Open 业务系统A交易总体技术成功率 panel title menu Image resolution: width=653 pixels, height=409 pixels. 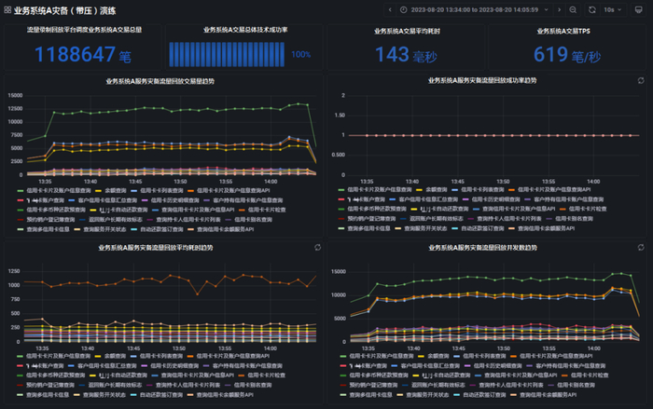tap(245, 30)
